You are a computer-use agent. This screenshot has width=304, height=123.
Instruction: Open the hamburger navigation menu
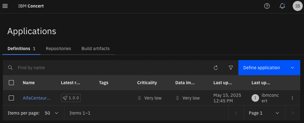tap(5, 6)
